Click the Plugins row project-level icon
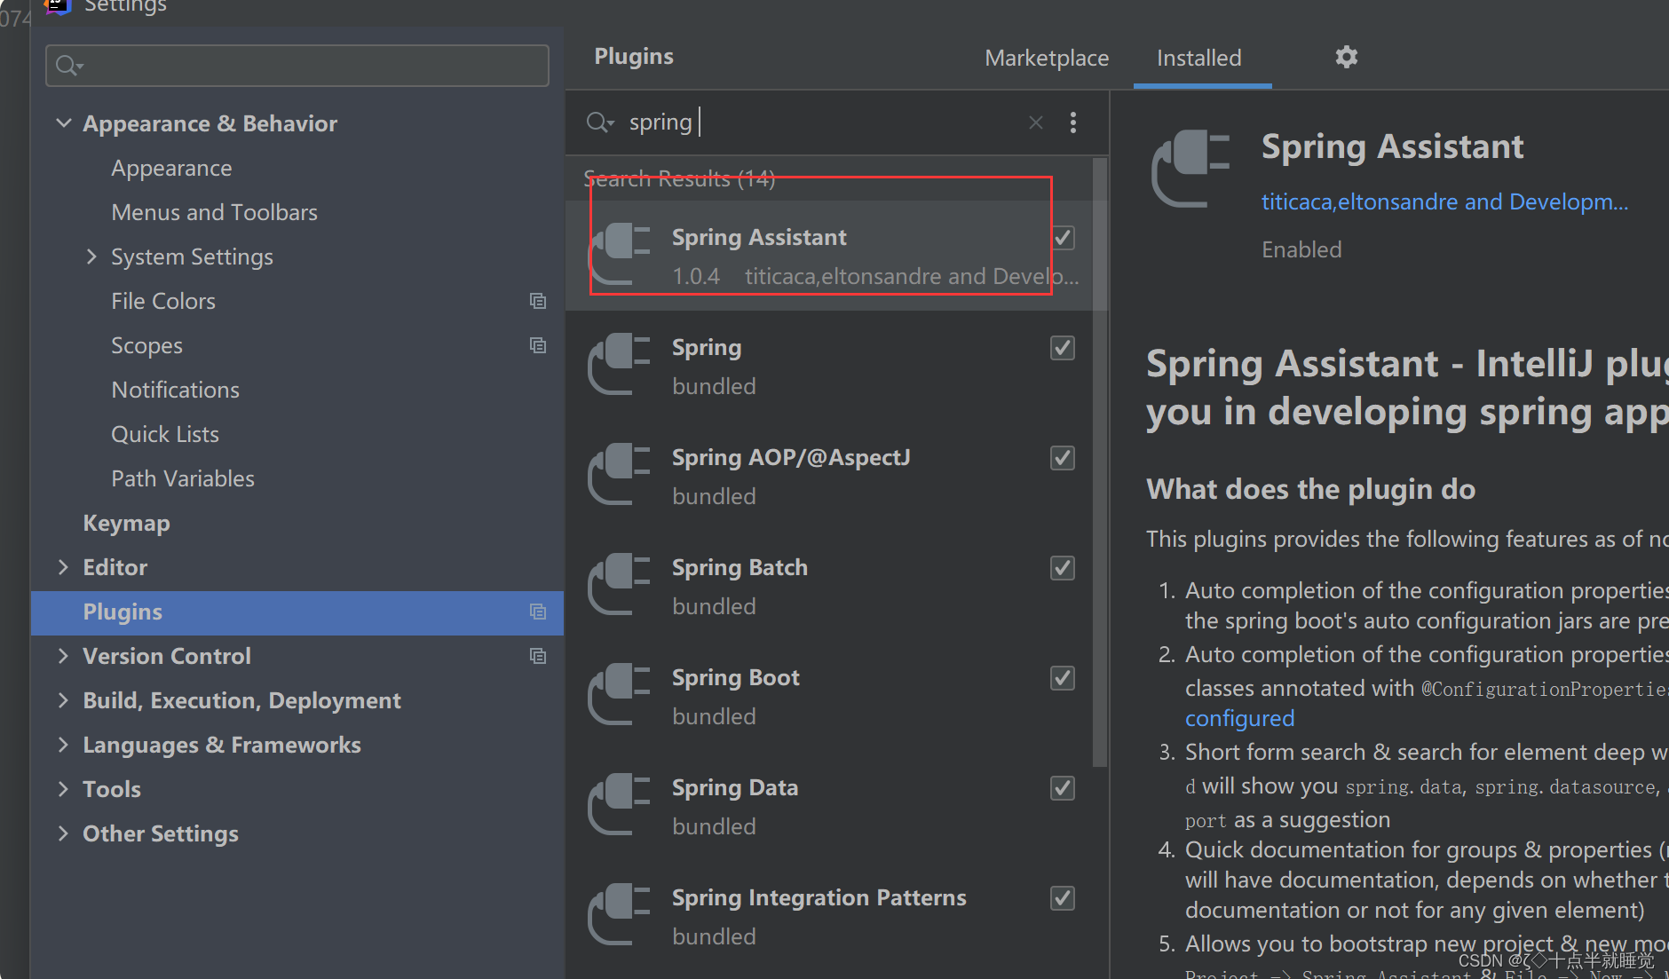Viewport: 1669px width, 979px height. coord(538,612)
